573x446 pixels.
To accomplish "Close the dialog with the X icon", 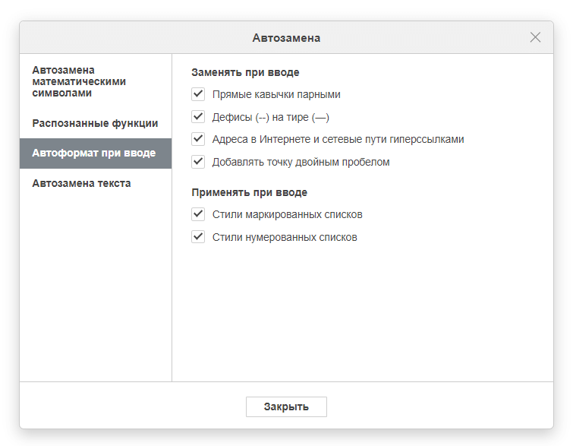I will [x=535, y=37].
